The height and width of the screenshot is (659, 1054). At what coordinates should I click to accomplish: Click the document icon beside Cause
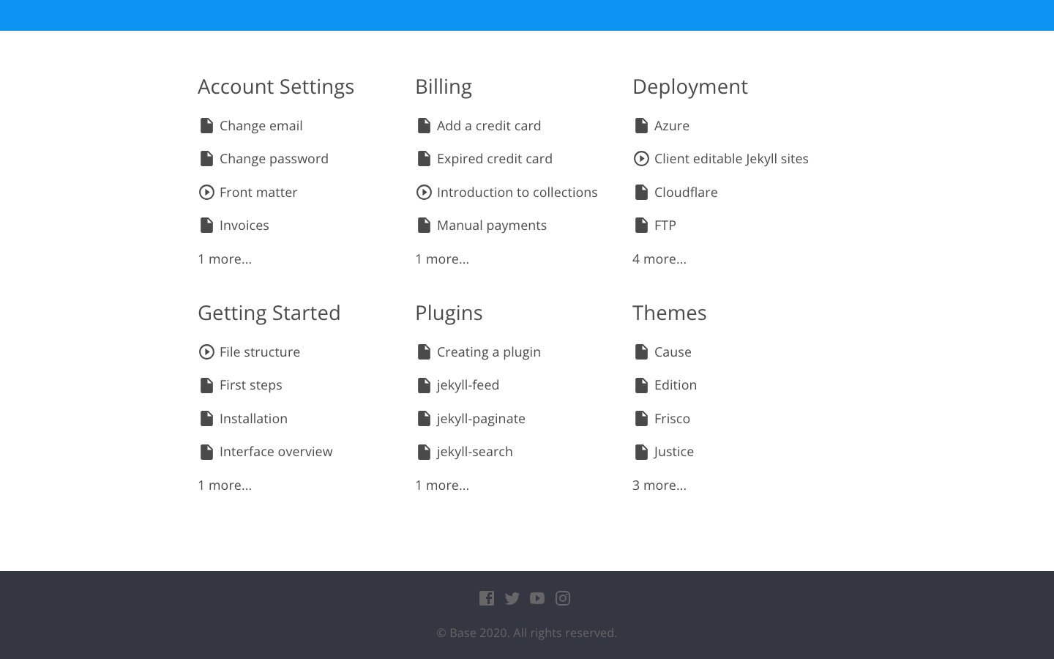point(641,352)
